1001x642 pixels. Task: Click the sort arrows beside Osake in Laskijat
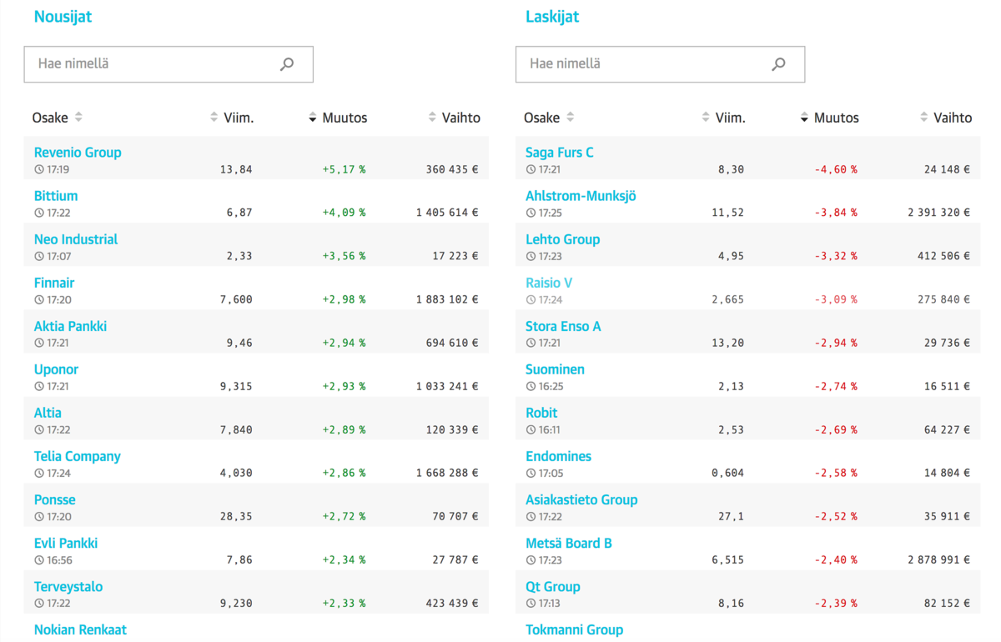pyautogui.click(x=571, y=118)
